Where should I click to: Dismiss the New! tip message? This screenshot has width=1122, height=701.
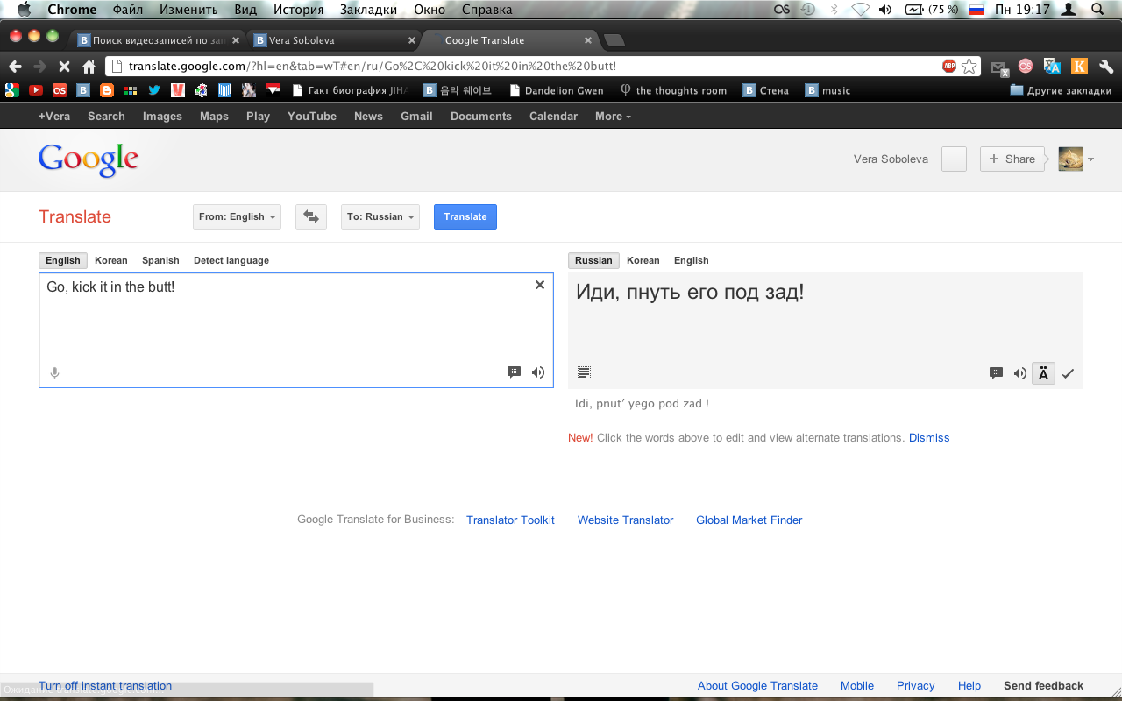[929, 437]
